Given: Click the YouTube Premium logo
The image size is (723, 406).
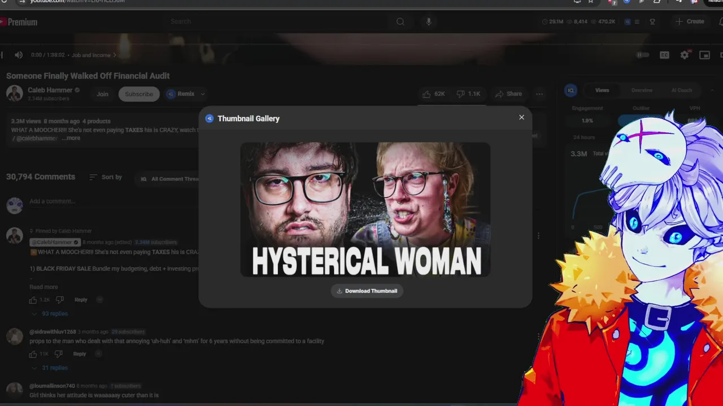Looking at the screenshot, I should pyautogui.click(x=19, y=22).
